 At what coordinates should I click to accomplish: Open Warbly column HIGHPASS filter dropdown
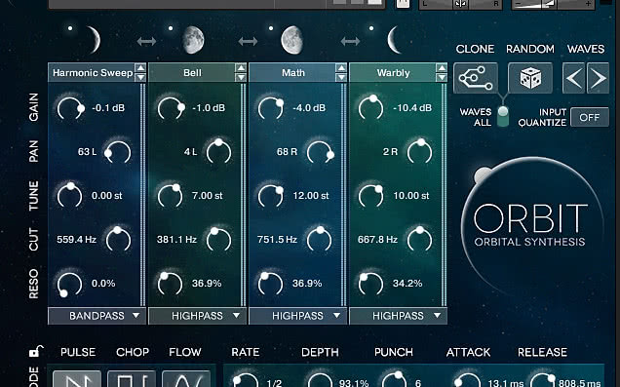[399, 316]
